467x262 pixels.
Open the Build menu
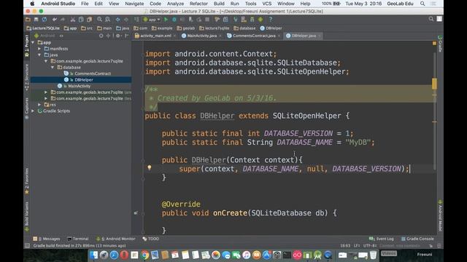[219, 4]
